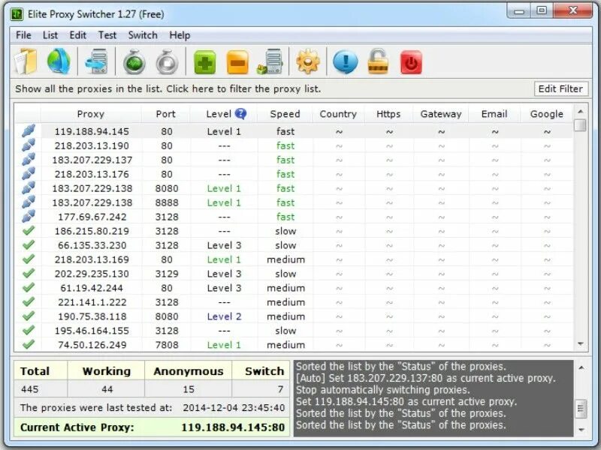Remove a proxy with orange minus icon
This screenshot has height=450, width=601.
pyautogui.click(x=237, y=62)
